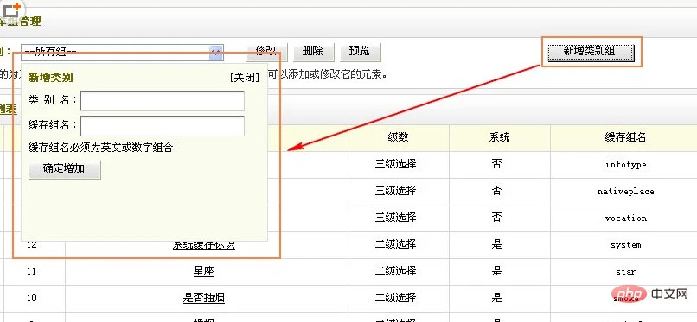Focus the 缓存组名 input field
Image resolution: width=697 pixels, height=322 pixels.
point(163,126)
